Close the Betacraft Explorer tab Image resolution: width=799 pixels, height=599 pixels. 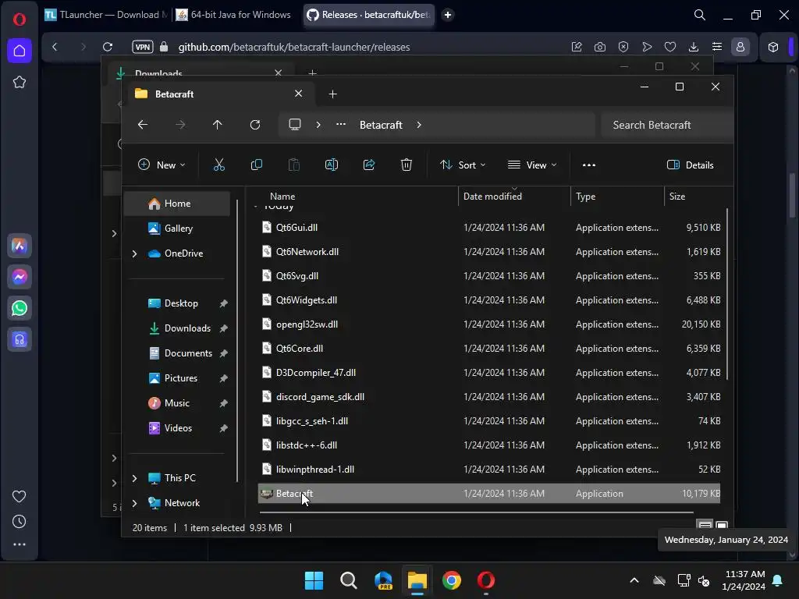(x=299, y=94)
